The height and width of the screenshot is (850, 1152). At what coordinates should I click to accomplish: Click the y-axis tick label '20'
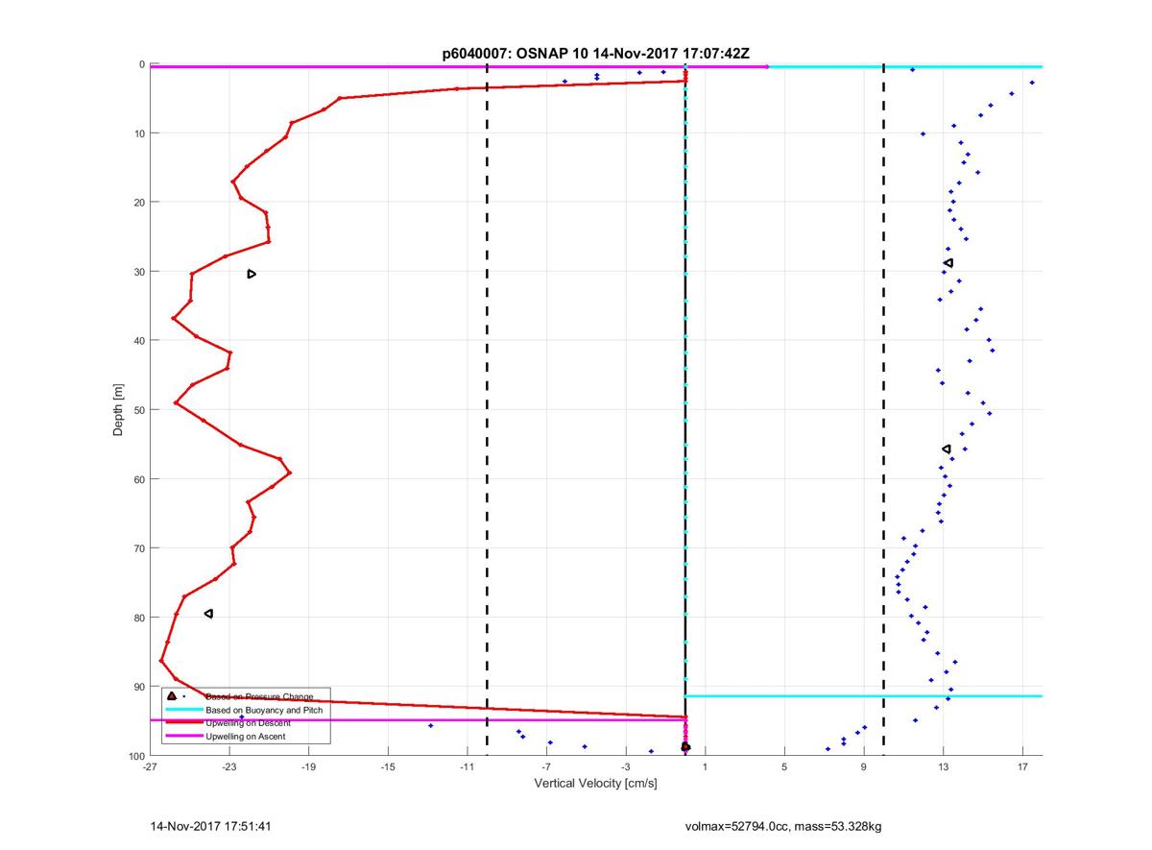point(139,203)
